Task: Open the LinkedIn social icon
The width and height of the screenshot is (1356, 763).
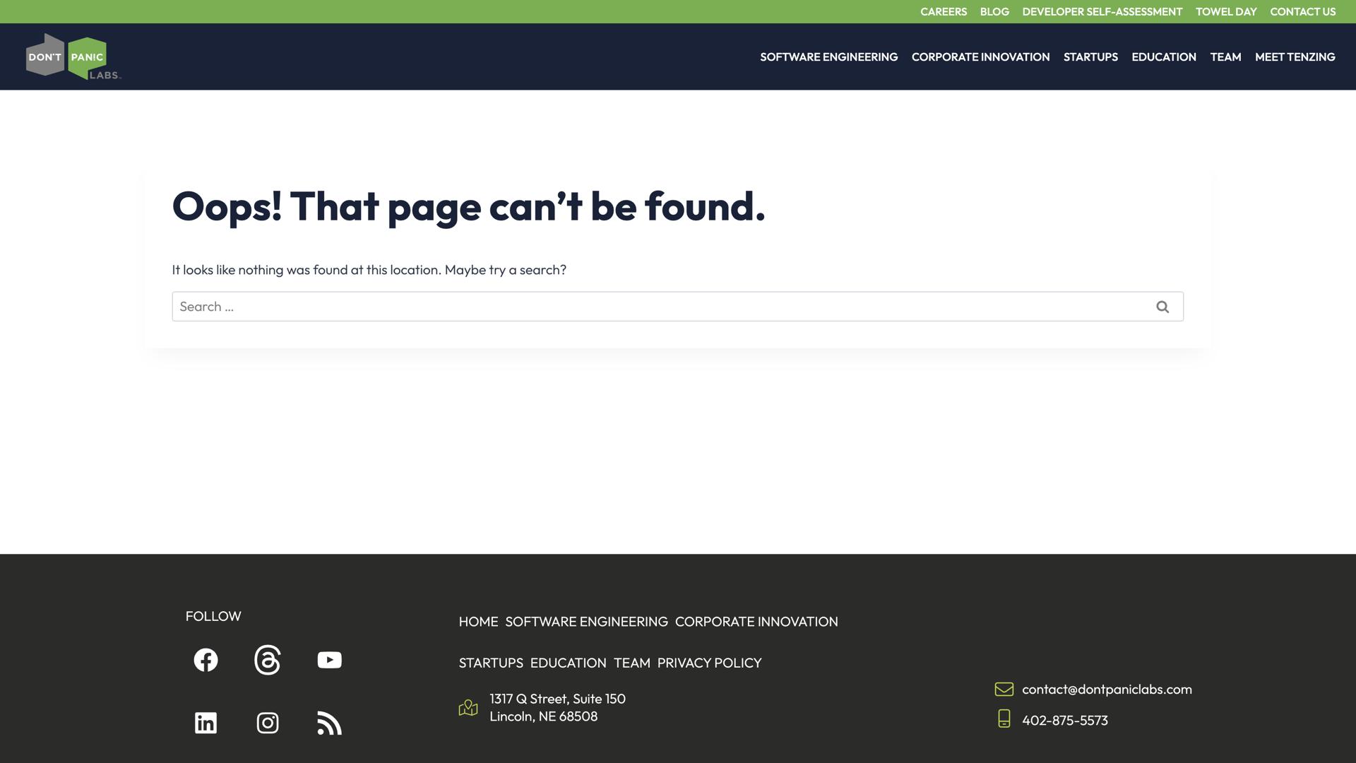Action: click(206, 723)
